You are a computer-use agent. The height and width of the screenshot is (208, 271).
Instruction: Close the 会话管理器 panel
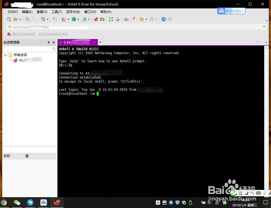point(54,43)
